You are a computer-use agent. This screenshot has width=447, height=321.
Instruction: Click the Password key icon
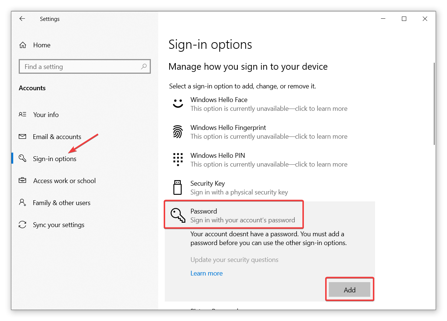coord(178,215)
